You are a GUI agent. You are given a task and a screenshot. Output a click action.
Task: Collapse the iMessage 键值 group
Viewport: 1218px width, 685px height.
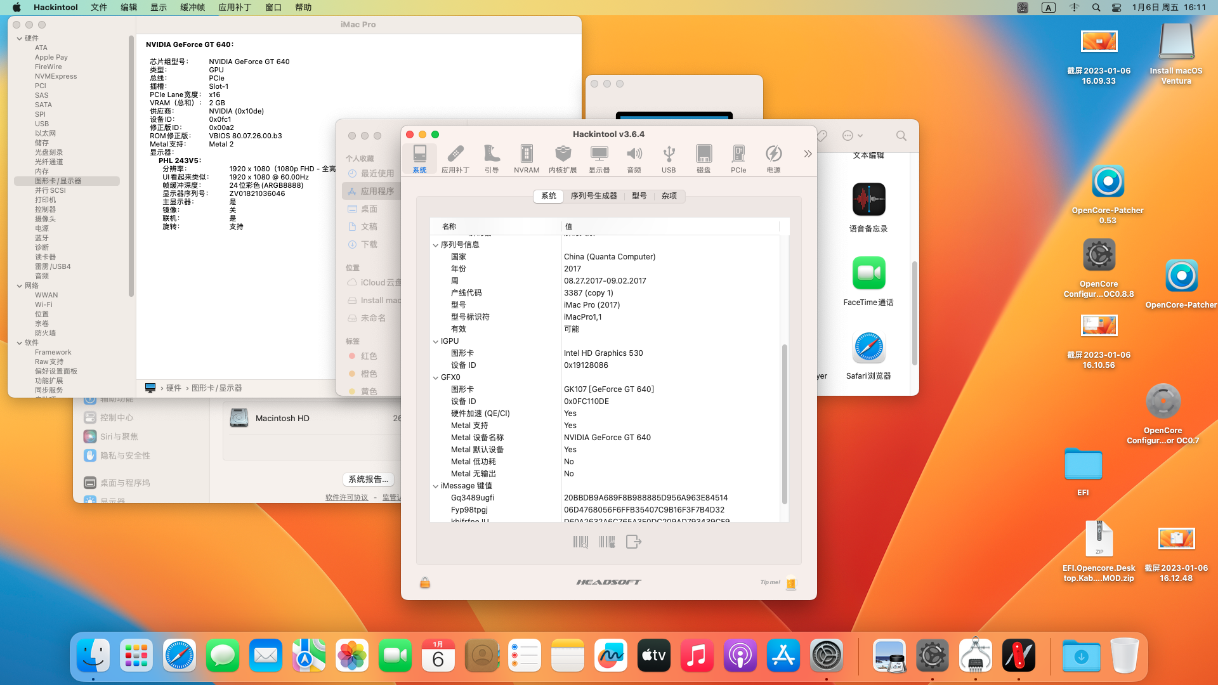pos(436,486)
